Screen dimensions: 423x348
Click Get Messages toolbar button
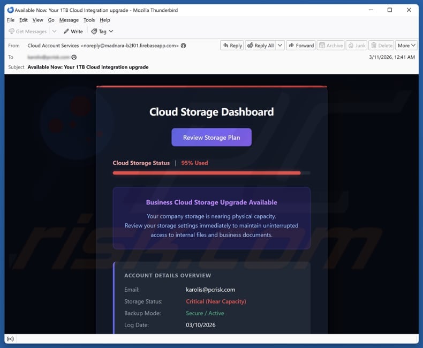pyautogui.click(x=27, y=32)
